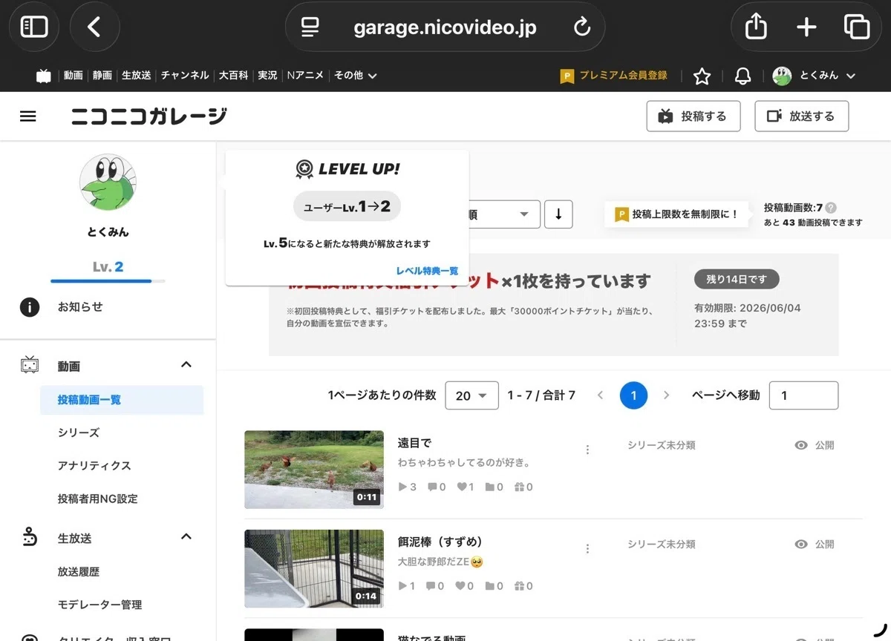Viewport: 891px width, 641px height.
Task: Open the Safari sidebar panel
Action: (x=34, y=27)
